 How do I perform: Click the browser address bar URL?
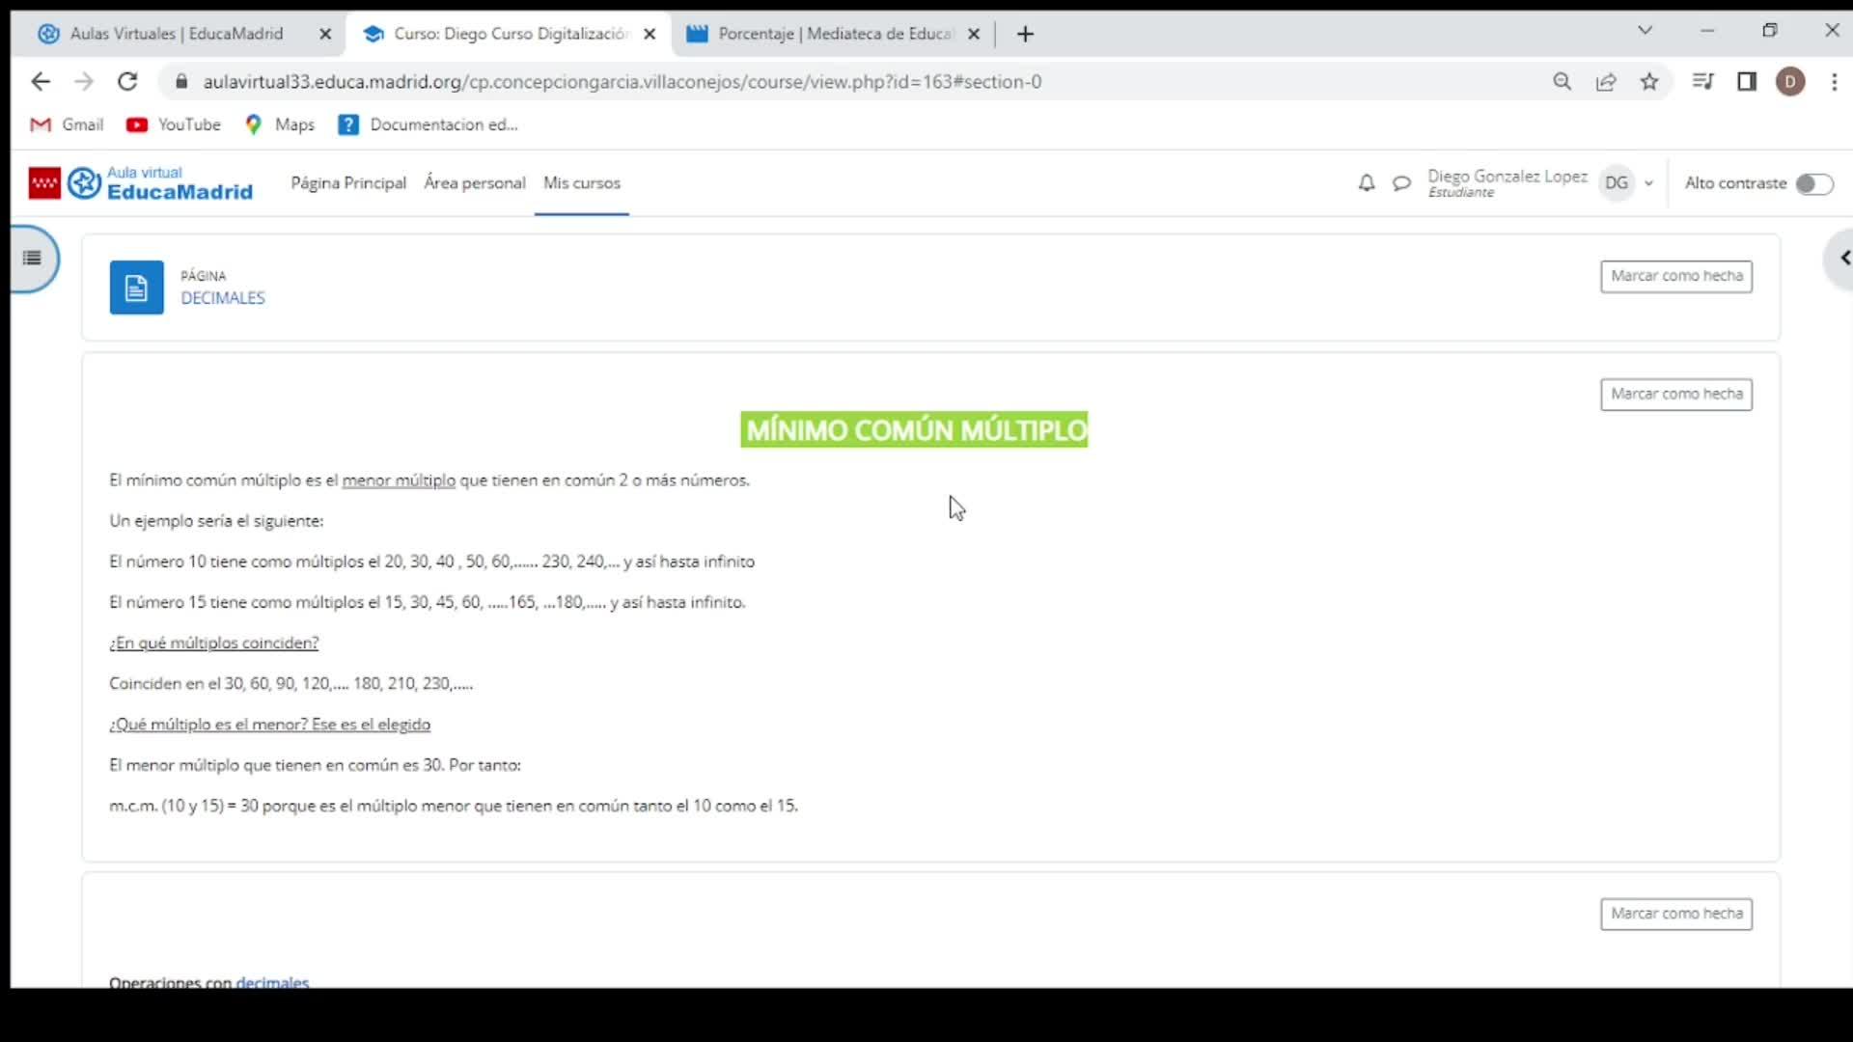[622, 82]
